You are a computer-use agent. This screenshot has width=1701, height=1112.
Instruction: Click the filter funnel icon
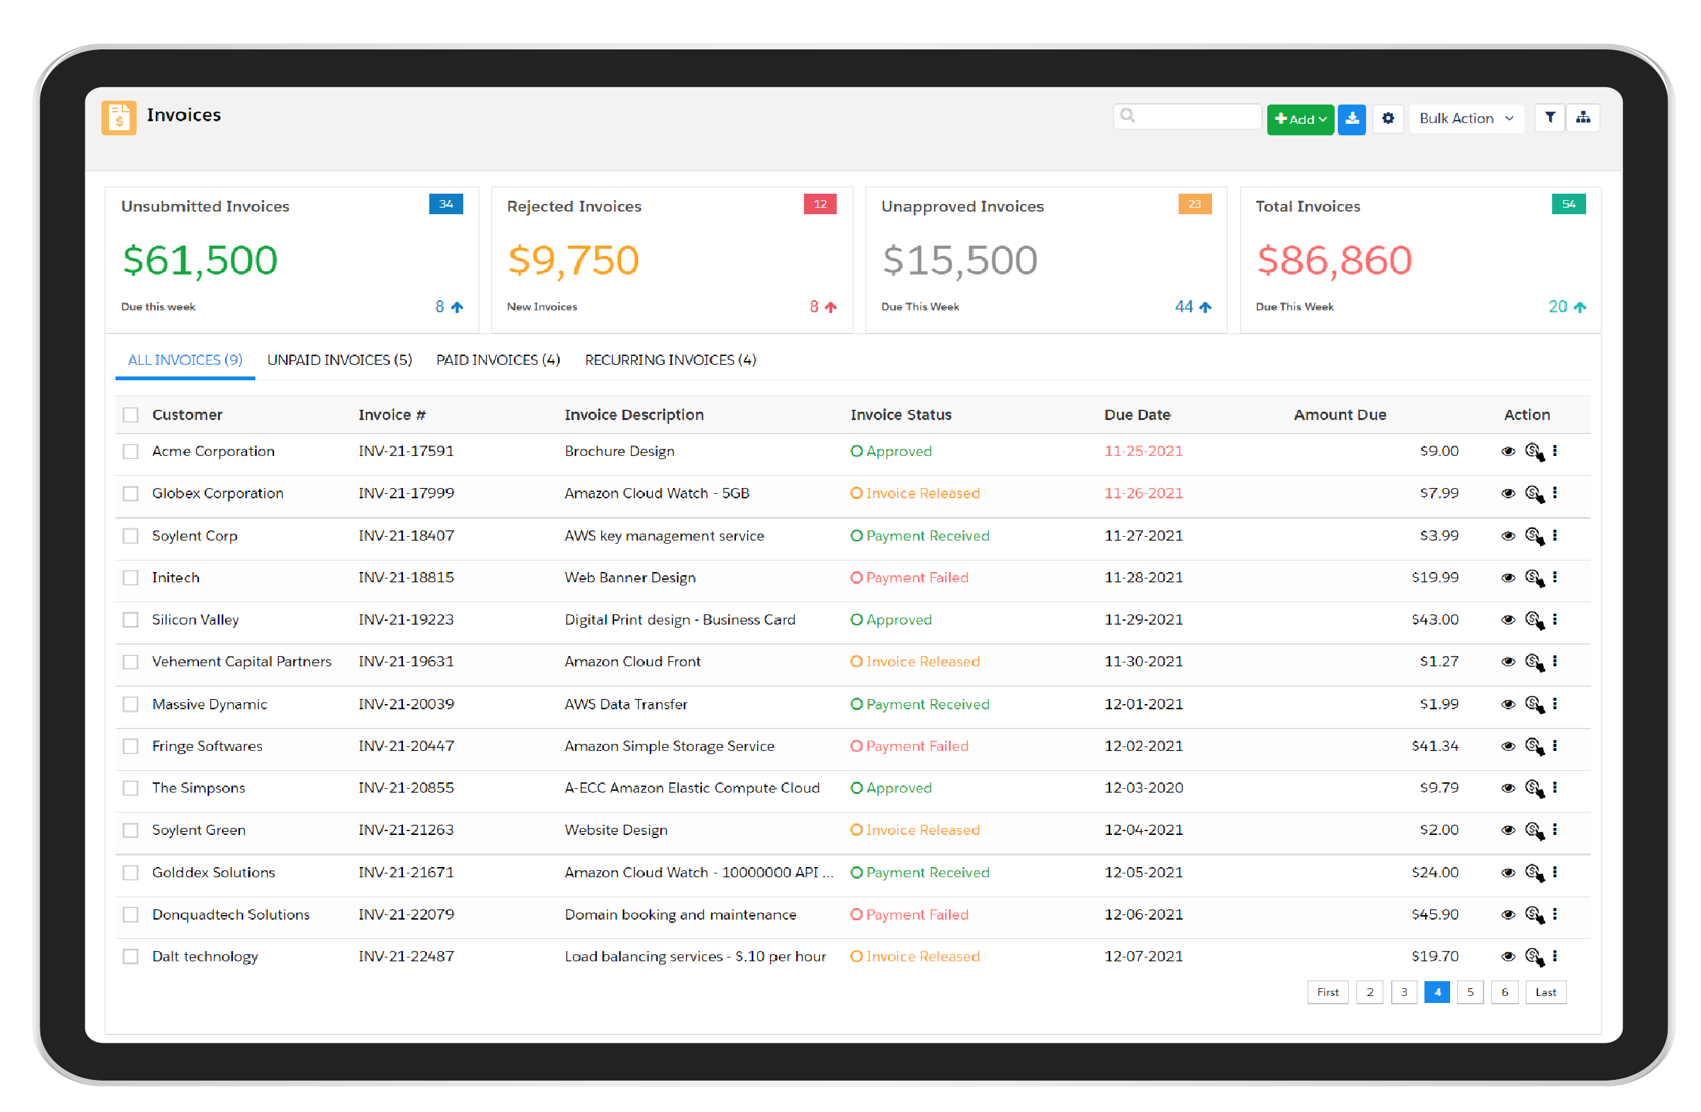pyautogui.click(x=1550, y=118)
